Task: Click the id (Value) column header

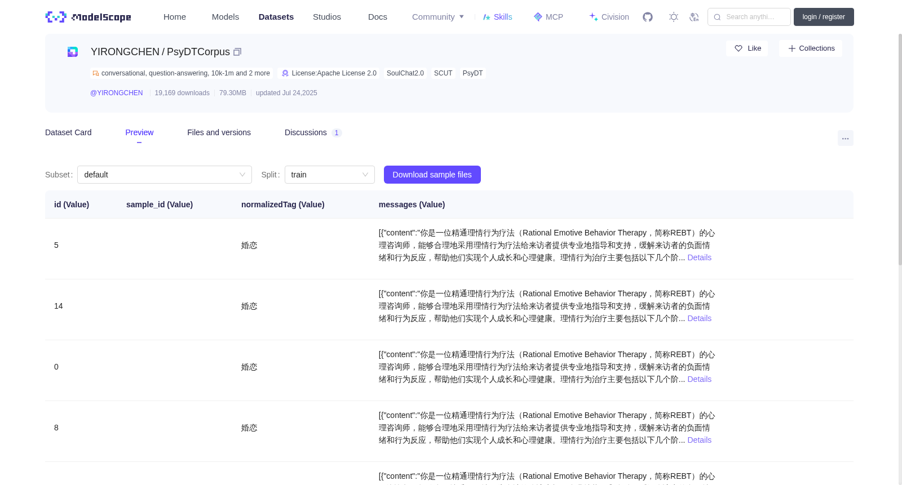Action: click(x=72, y=204)
